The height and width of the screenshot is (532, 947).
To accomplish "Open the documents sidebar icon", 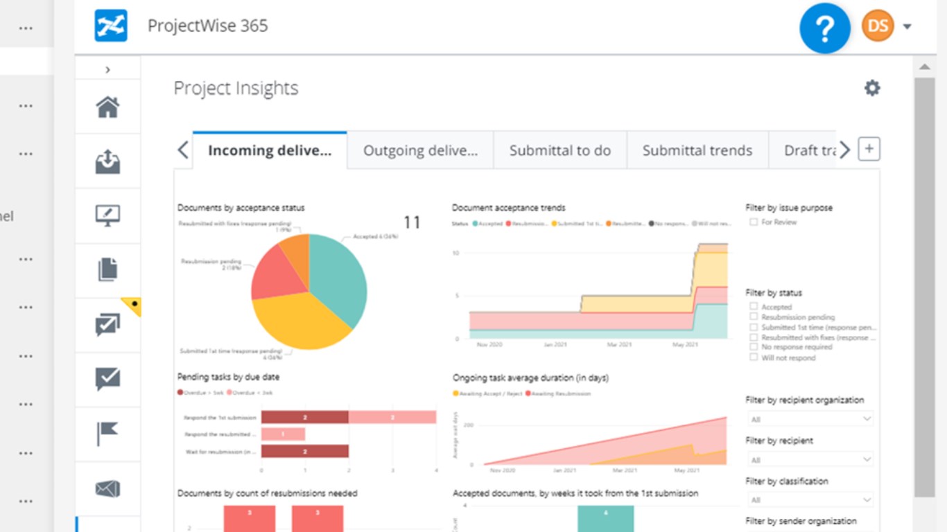I will [x=107, y=269].
